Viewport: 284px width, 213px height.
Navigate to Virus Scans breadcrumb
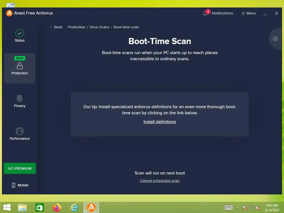(99, 27)
